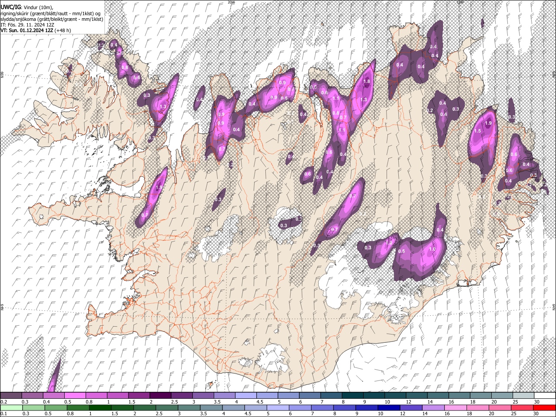Click the 1.8 precipitation value on the map
The width and height of the screenshot is (556, 417).
pyautogui.click(x=367, y=81)
